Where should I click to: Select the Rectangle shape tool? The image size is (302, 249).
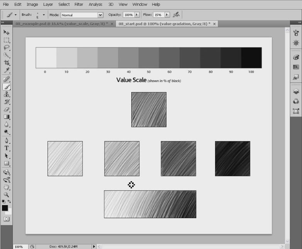click(x=6, y=163)
